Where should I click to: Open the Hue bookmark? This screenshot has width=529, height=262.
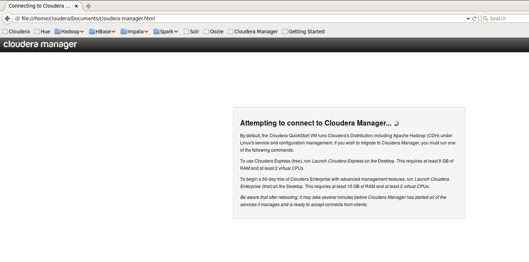click(x=42, y=32)
